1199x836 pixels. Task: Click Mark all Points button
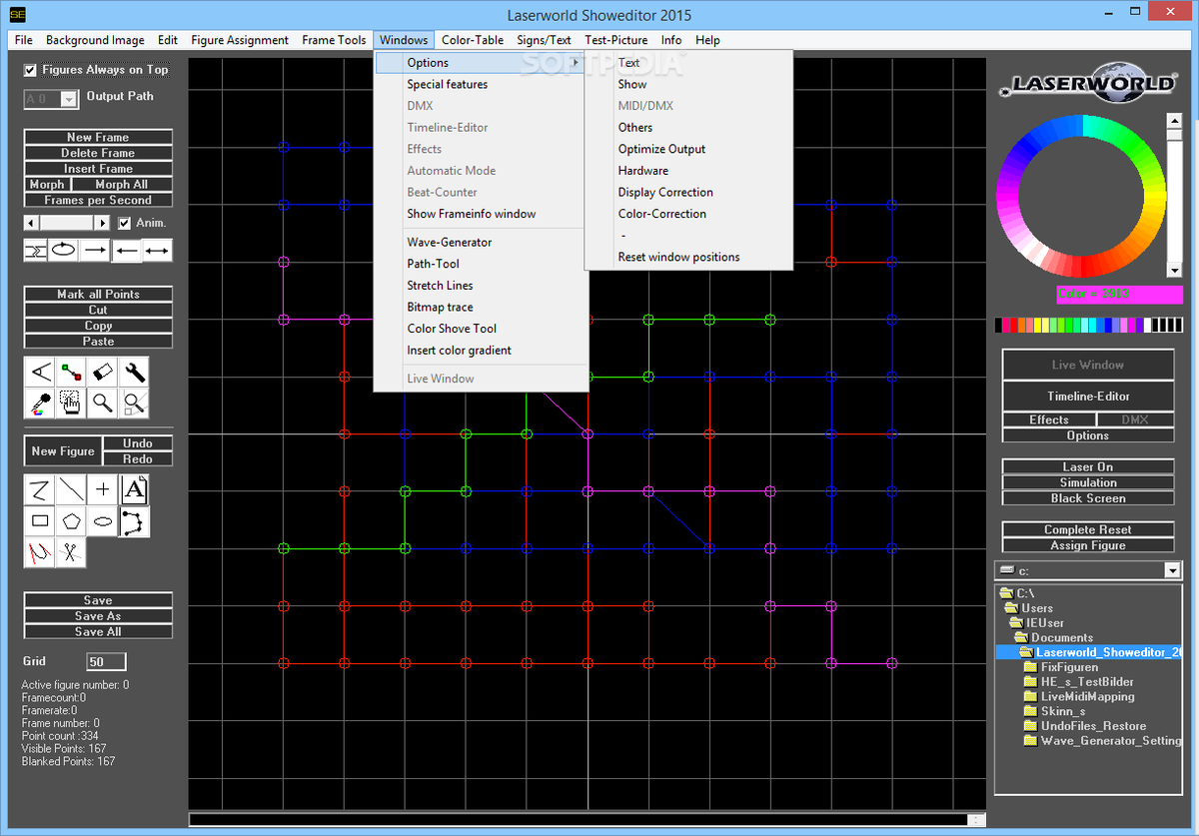[x=98, y=295]
